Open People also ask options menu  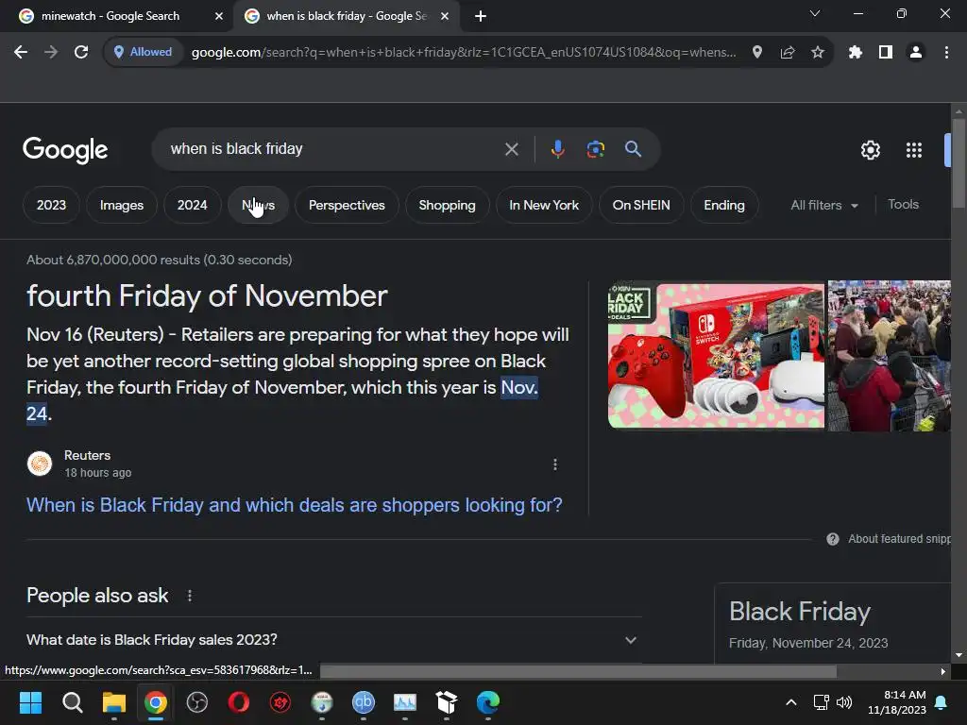tap(189, 597)
